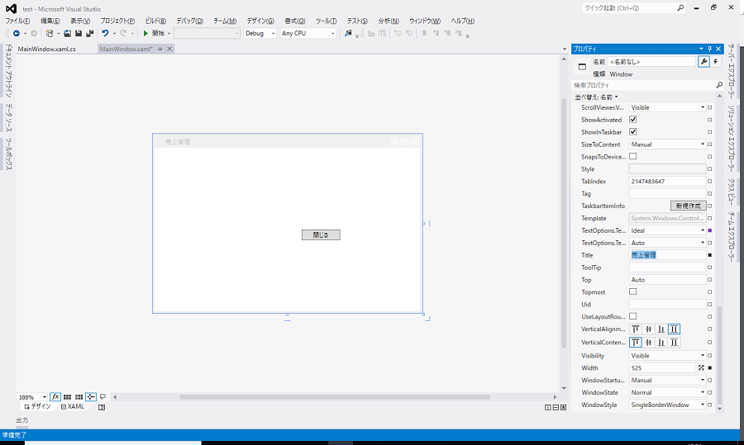
Task: Open the WindowStyle dropdown
Action: click(x=667, y=405)
